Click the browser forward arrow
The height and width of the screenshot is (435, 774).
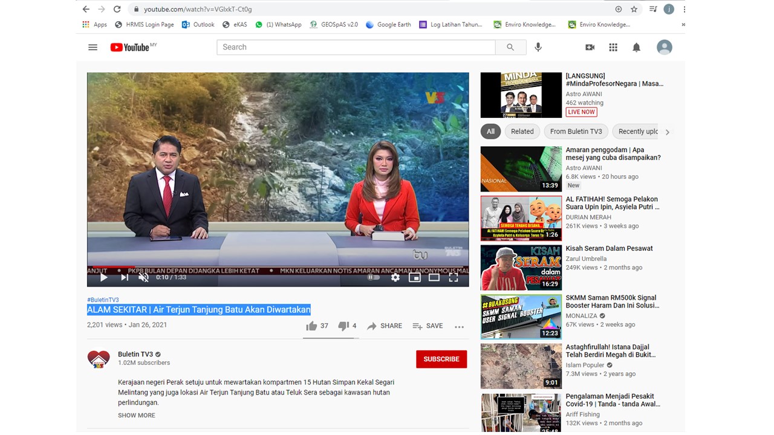tap(101, 9)
